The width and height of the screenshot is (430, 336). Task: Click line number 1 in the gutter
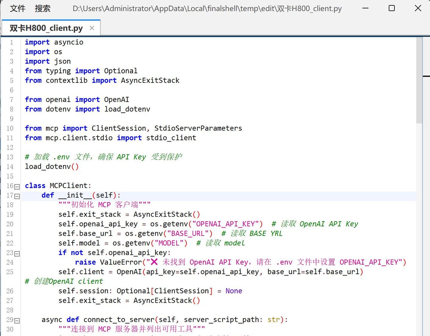pyautogui.click(x=11, y=42)
